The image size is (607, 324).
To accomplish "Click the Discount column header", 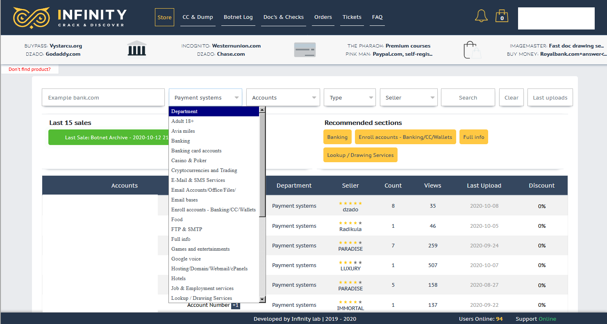I will click(x=541, y=186).
